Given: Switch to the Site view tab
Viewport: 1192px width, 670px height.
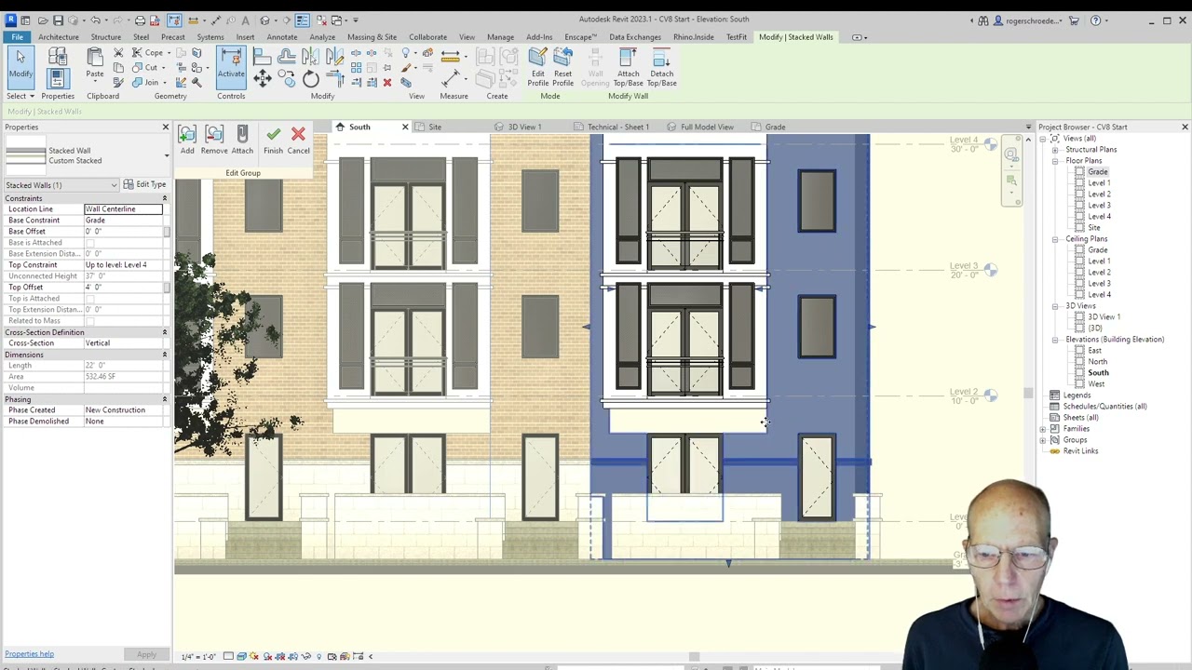Looking at the screenshot, I should [435, 127].
